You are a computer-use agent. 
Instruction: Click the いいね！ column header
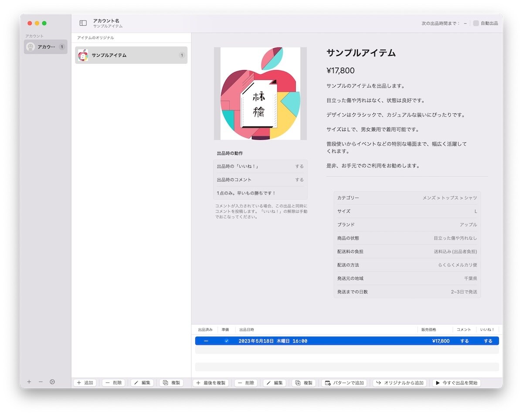pos(487,330)
